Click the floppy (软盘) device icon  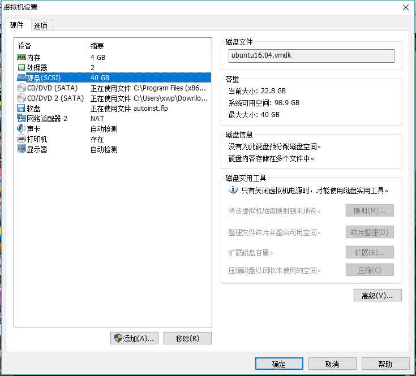[21, 108]
